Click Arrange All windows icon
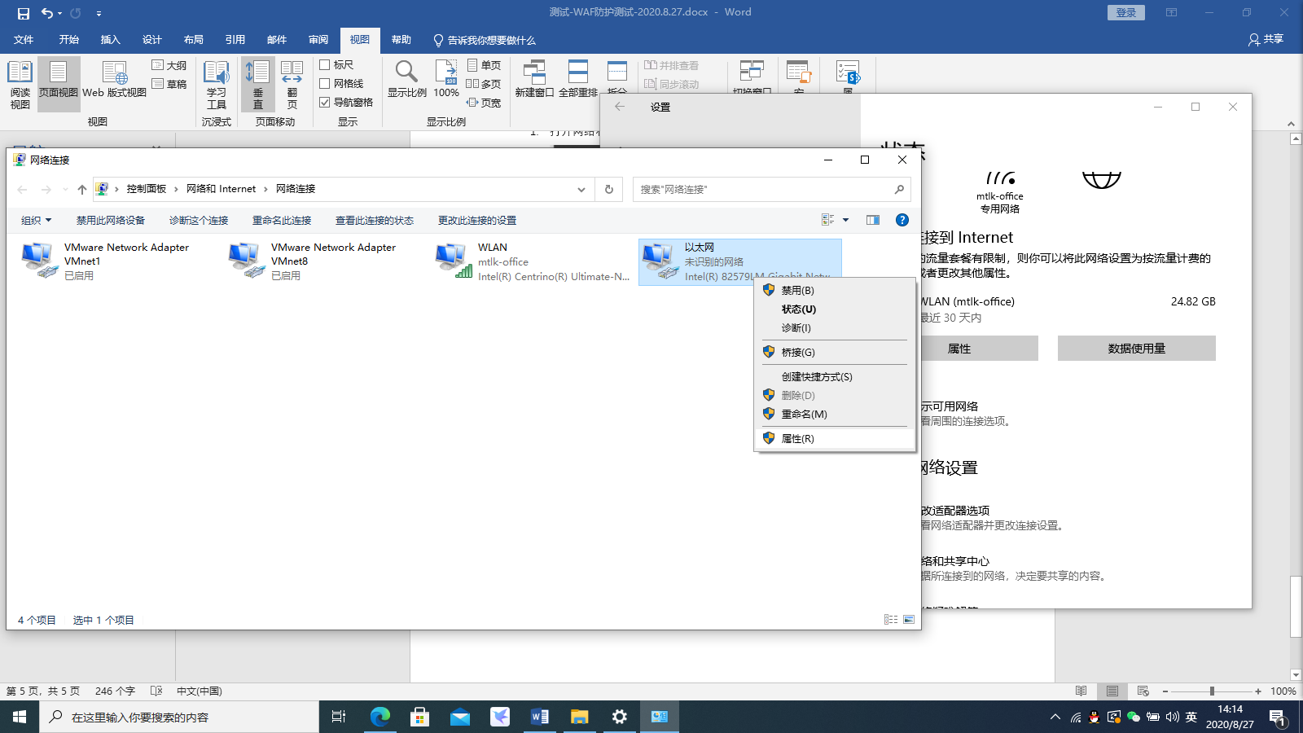 (x=578, y=79)
